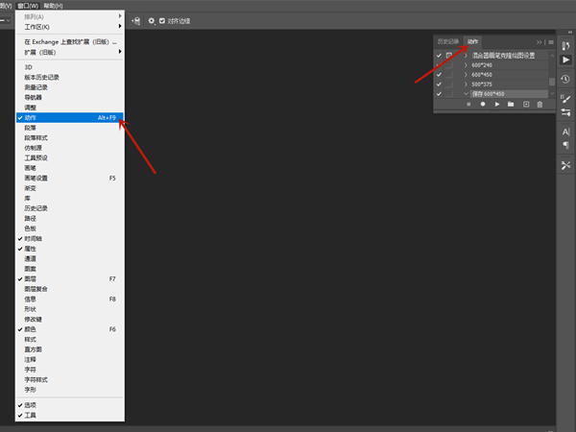The image size is (576, 432).
Task: Select 动作 Alt+F9 in the Window menu
Action: pos(70,117)
